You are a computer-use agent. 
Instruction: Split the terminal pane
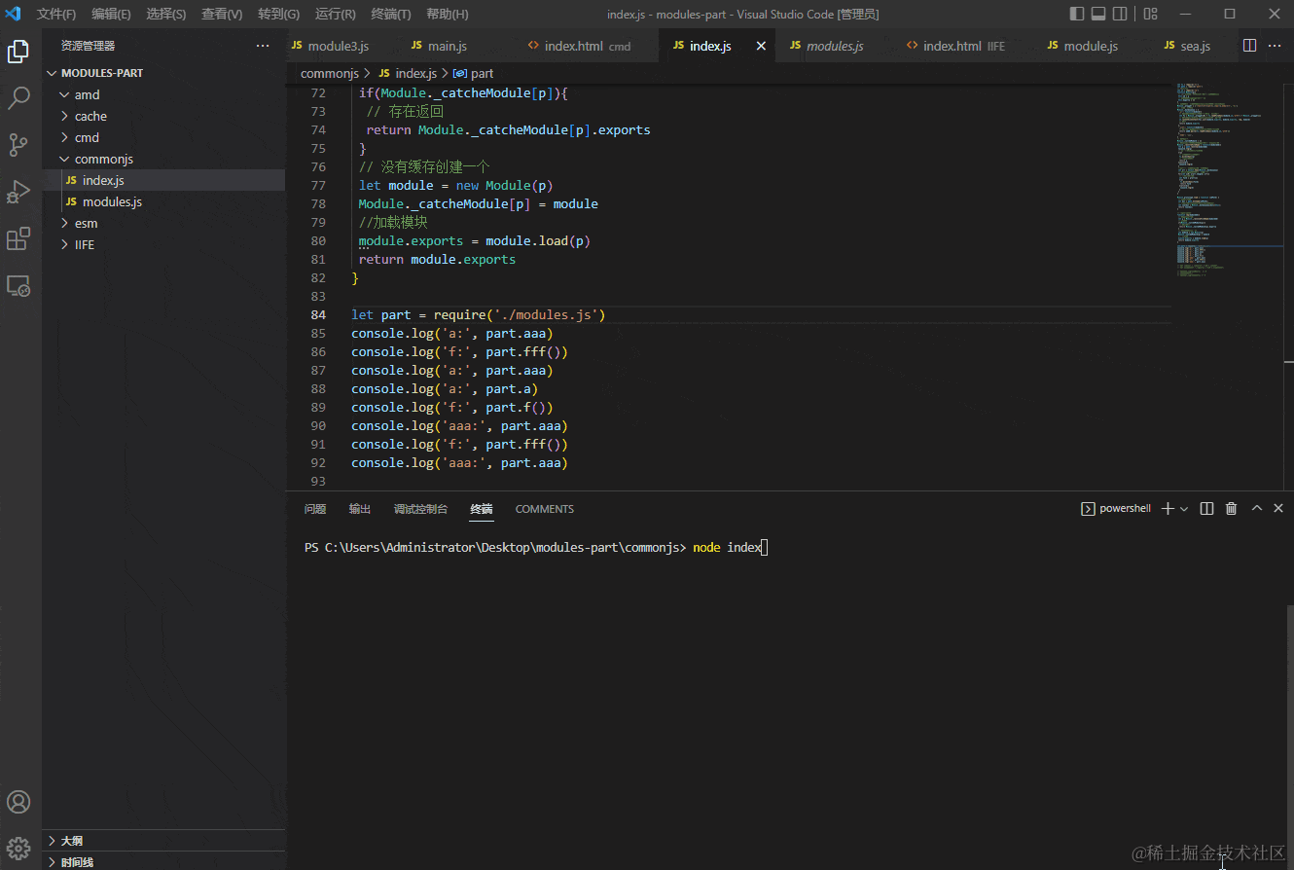(x=1206, y=507)
